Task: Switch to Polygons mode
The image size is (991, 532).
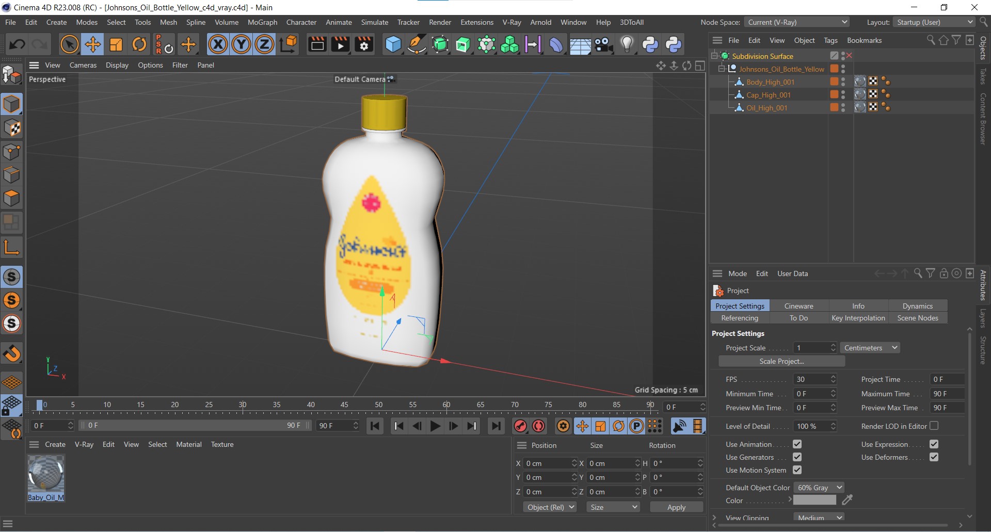Action: click(x=11, y=199)
